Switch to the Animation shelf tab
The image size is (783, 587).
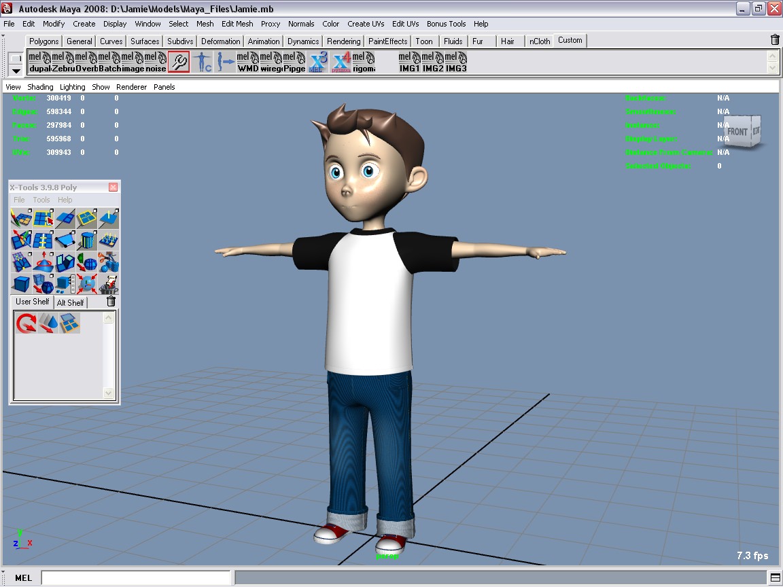coord(264,41)
